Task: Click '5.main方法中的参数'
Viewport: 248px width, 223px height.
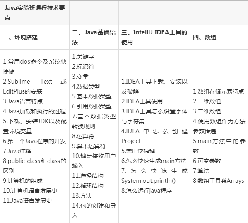Action: [x=219, y=146]
